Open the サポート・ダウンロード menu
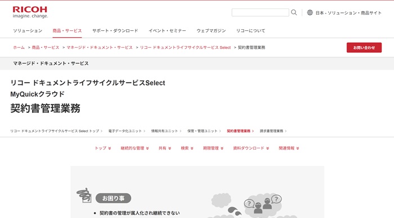The height and width of the screenshot is (218, 394). [115, 30]
